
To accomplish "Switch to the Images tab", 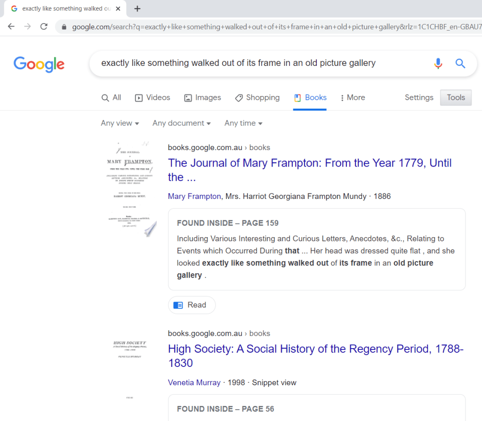I will [x=202, y=97].
